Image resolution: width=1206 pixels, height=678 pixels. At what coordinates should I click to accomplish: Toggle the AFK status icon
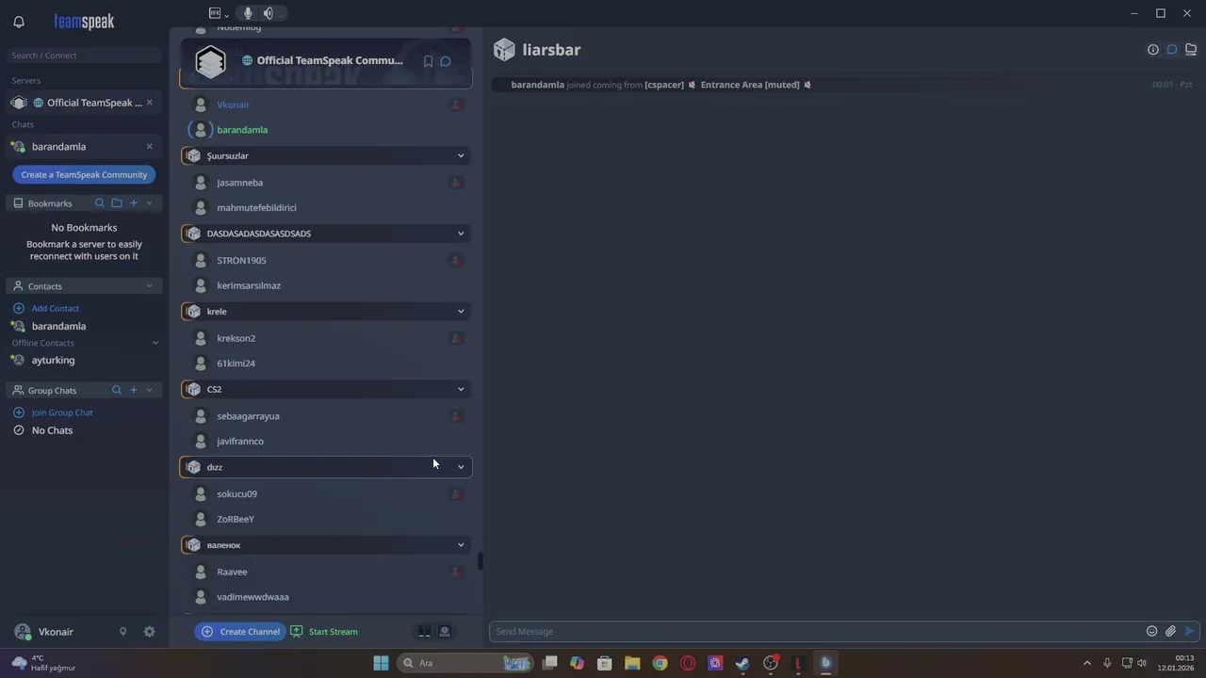(215, 13)
